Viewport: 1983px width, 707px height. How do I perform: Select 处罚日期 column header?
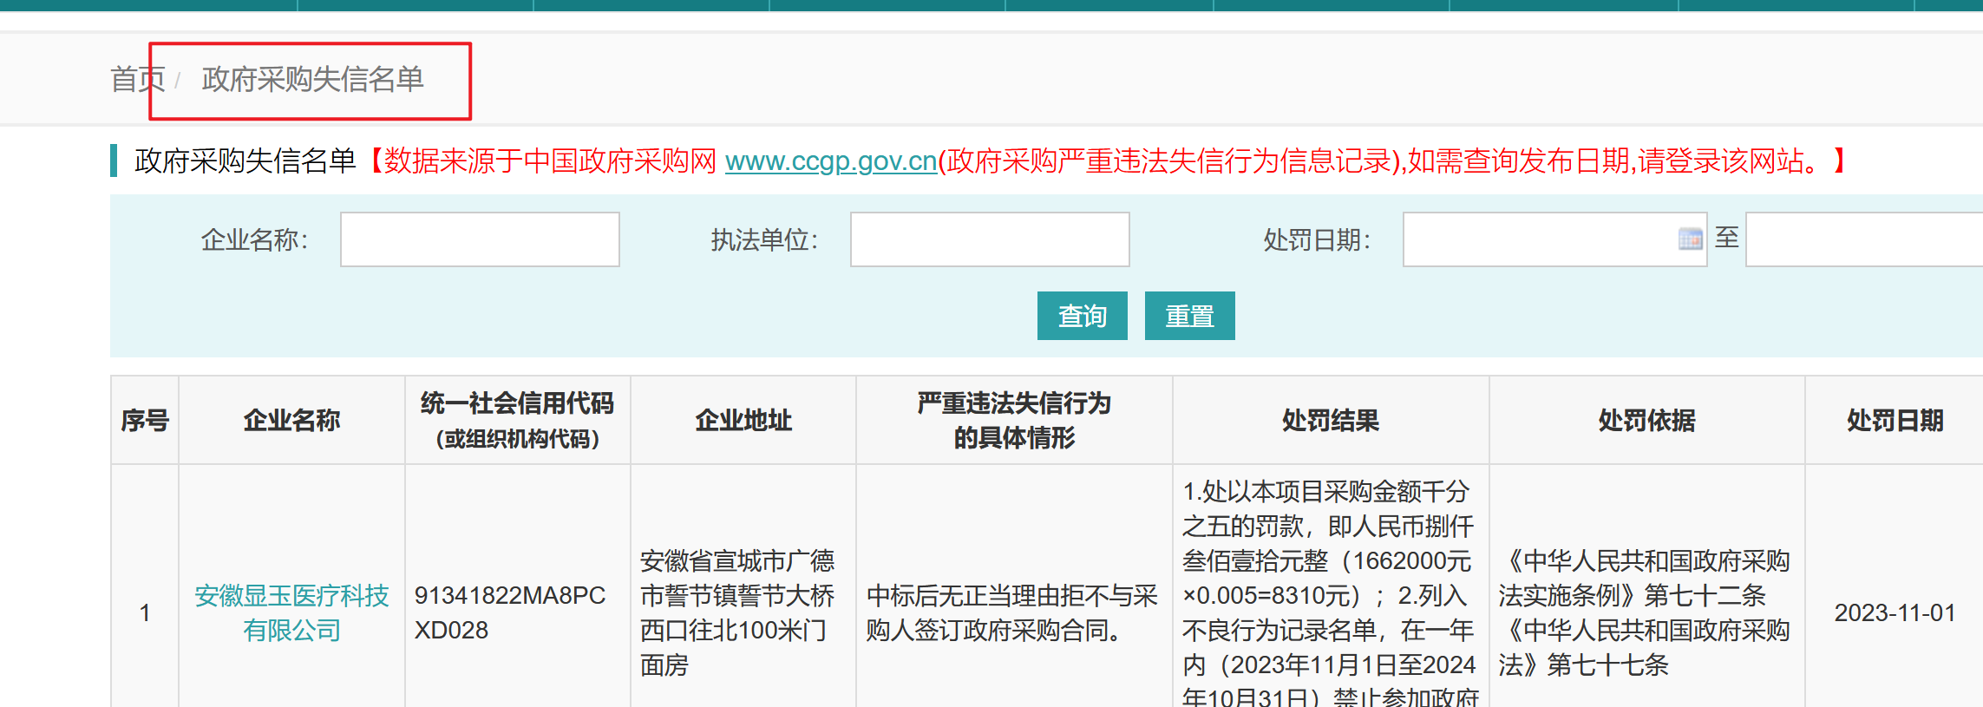click(1895, 421)
